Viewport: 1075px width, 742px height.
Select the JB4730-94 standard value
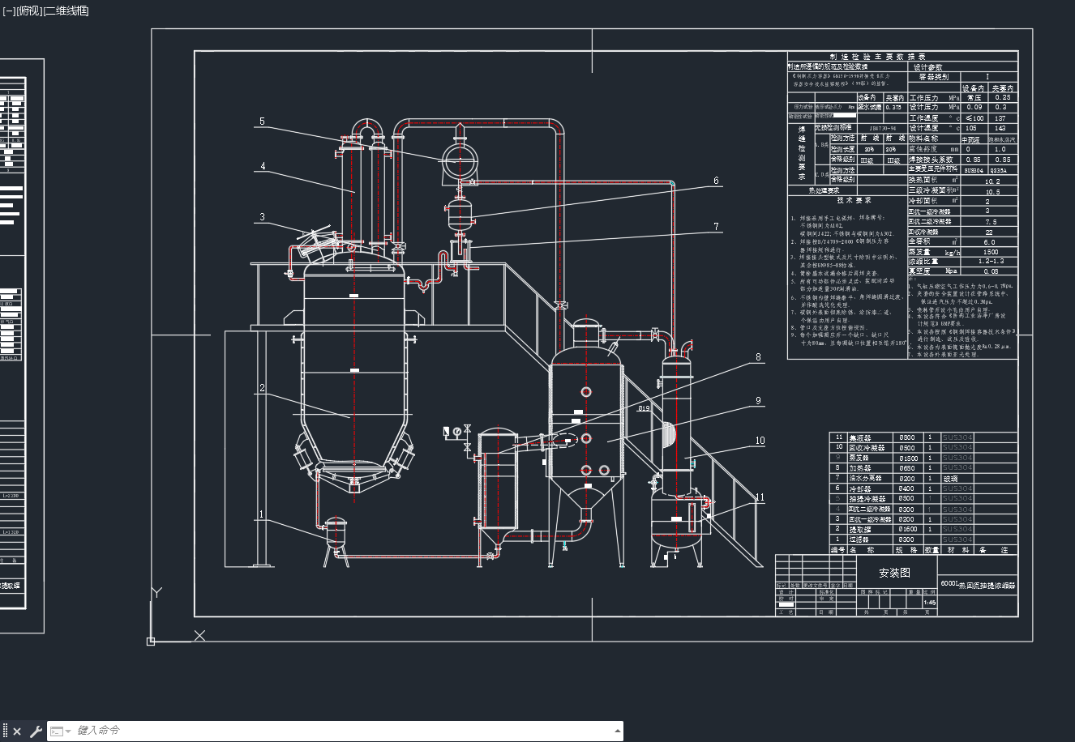(x=883, y=128)
